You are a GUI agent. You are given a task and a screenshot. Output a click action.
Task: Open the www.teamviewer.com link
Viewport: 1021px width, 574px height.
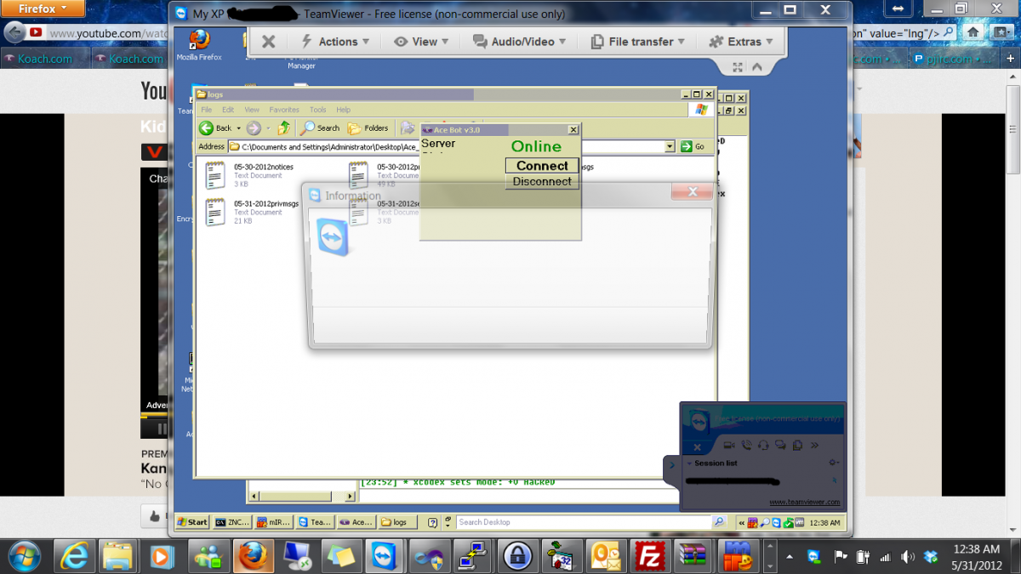pos(804,502)
